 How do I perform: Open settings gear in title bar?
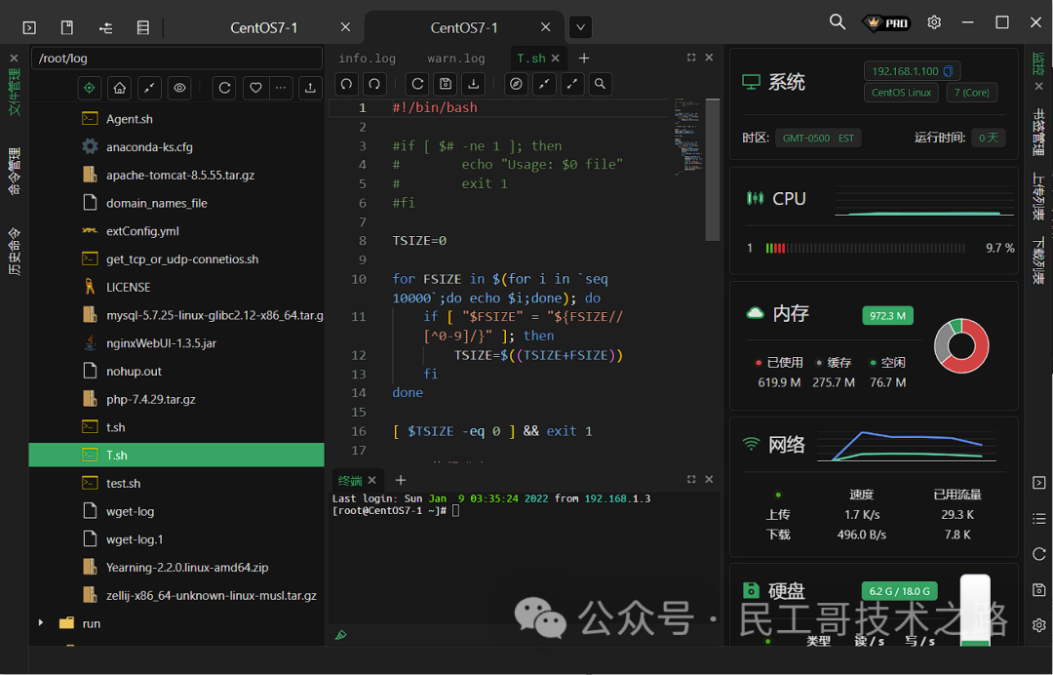click(x=934, y=22)
